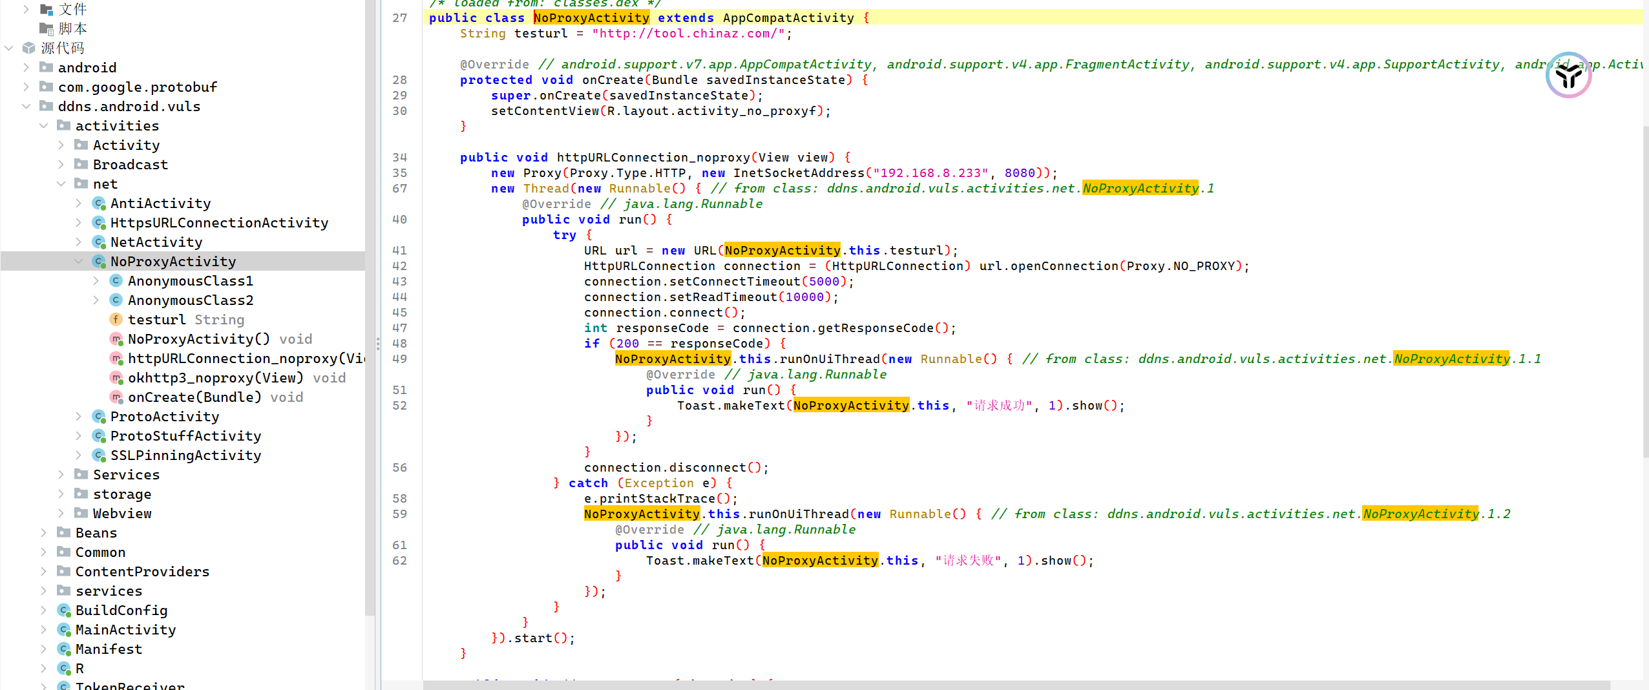Expand the Services folder
The width and height of the screenshot is (1649, 690).
pos(61,475)
